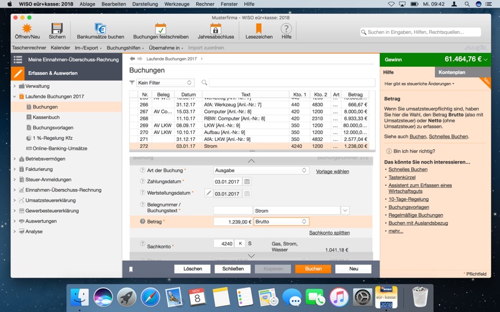500x312 pixels.
Task: Expand the Verwaltung tree node
Action: pyautogui.click(x=14, y=86)
